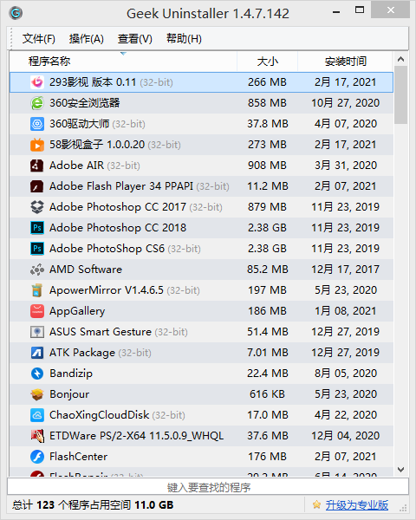Click the 858 MB size cell
The width and height of the screenshot is (416, 520).
pos(267,103)
